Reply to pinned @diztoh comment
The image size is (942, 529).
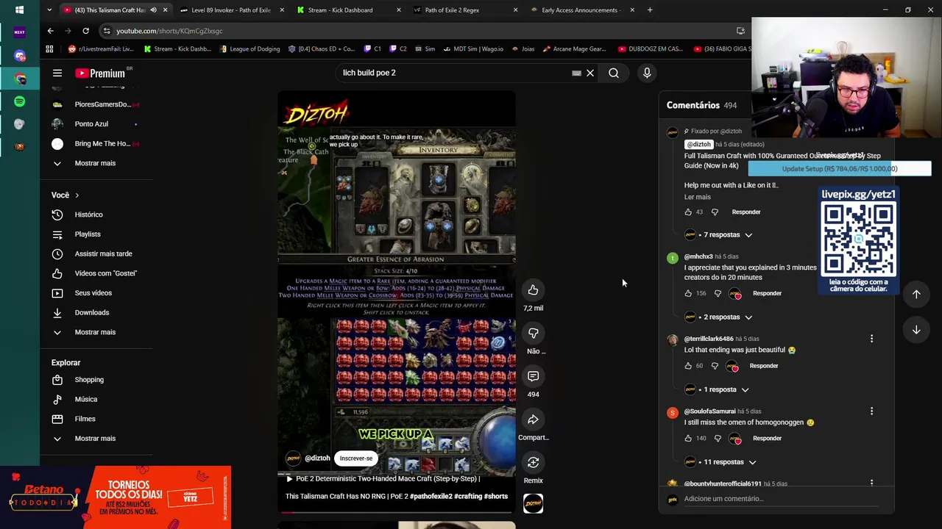(746, 212)
